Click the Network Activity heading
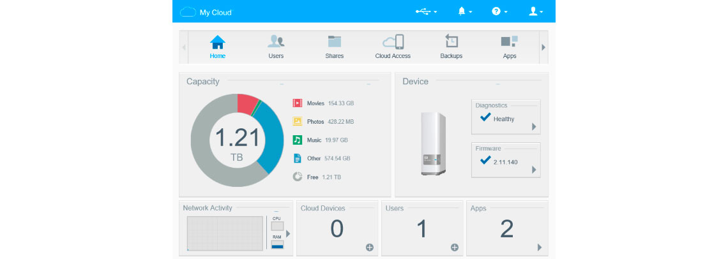 point(208,208)
